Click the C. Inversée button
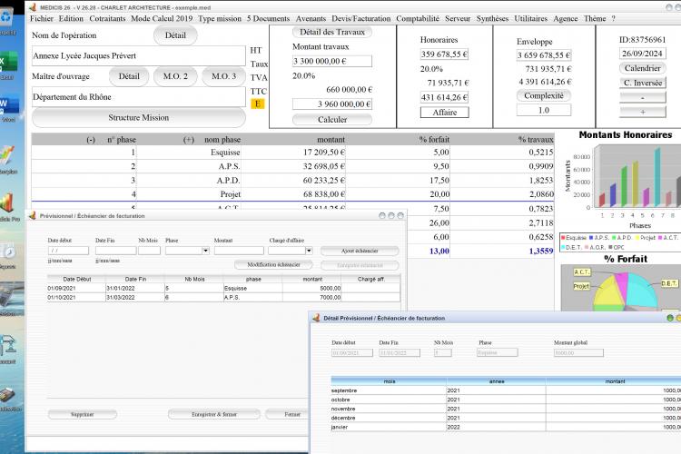681x454 pixels. [642, 83]
